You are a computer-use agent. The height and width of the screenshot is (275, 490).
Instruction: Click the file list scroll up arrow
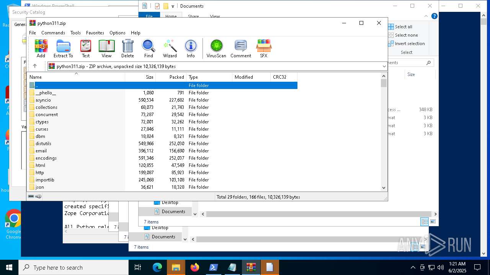click(x=384, y=76)
